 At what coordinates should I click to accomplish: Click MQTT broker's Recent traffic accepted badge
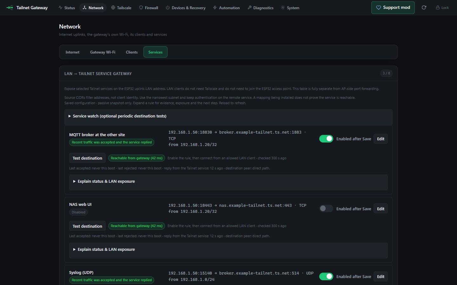(112, 142)
